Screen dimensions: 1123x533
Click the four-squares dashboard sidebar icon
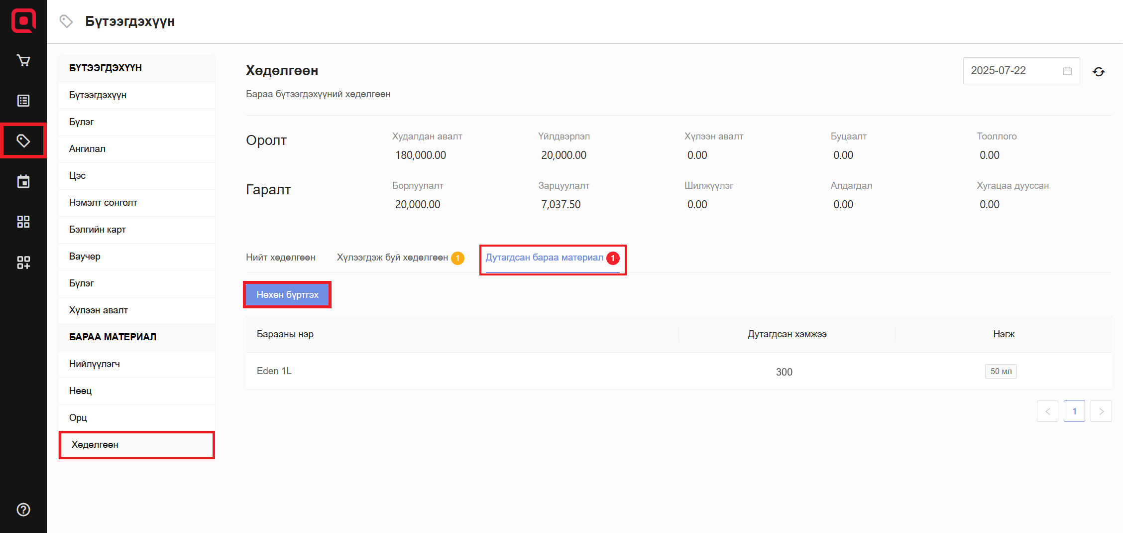click(x=23, y=222)
